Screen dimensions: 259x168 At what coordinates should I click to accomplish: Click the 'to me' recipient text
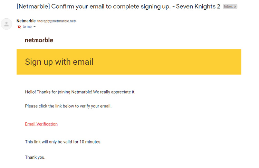[27, 27]
